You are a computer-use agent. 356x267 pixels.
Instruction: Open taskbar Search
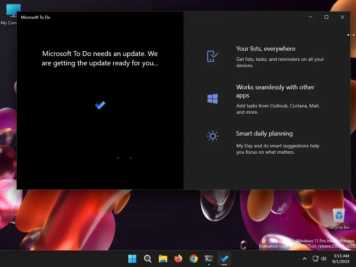coord(147,259)
